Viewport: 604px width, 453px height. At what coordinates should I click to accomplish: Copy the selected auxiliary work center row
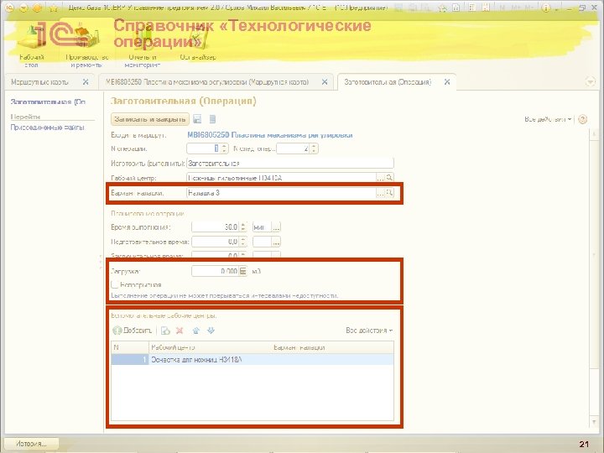click(x=165, y=331)
